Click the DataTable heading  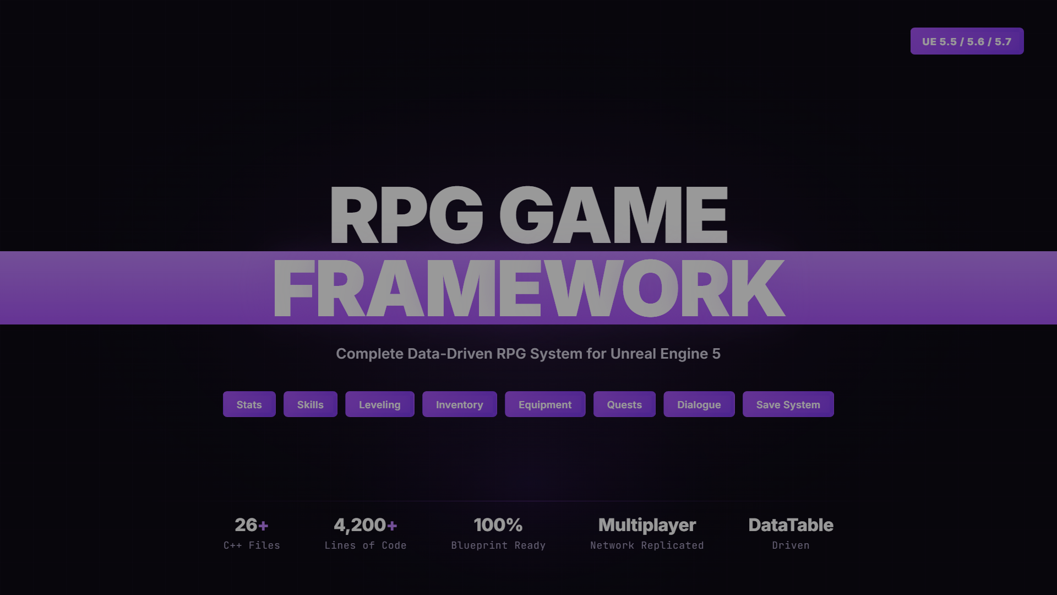(791, 525)
